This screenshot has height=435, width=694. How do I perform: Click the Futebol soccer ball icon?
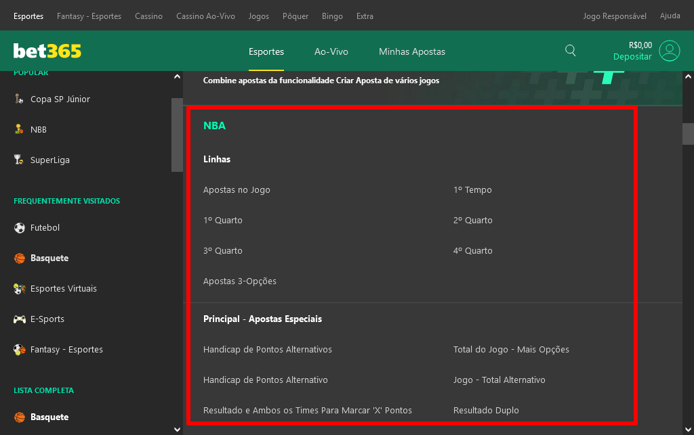(20, 228)
